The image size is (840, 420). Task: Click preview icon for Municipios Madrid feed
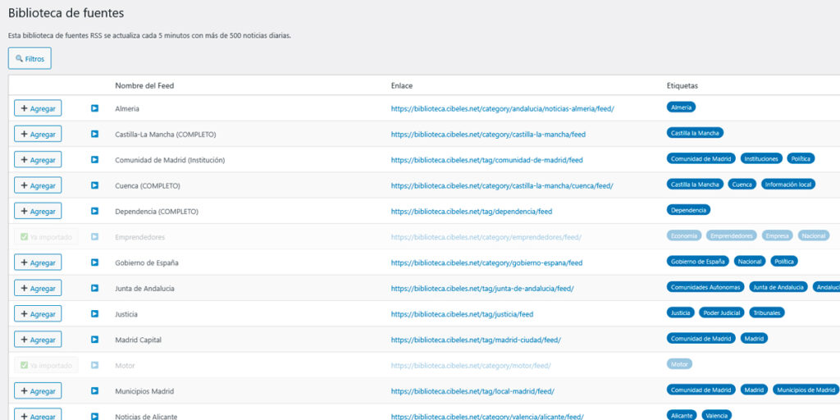[94, 391]
